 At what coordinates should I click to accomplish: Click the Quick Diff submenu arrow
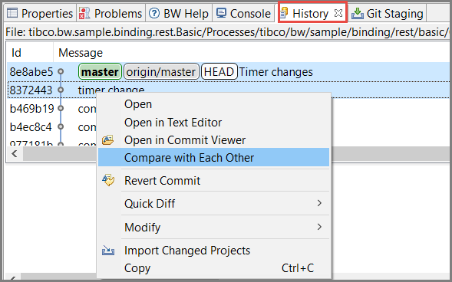tap(319, 203)
